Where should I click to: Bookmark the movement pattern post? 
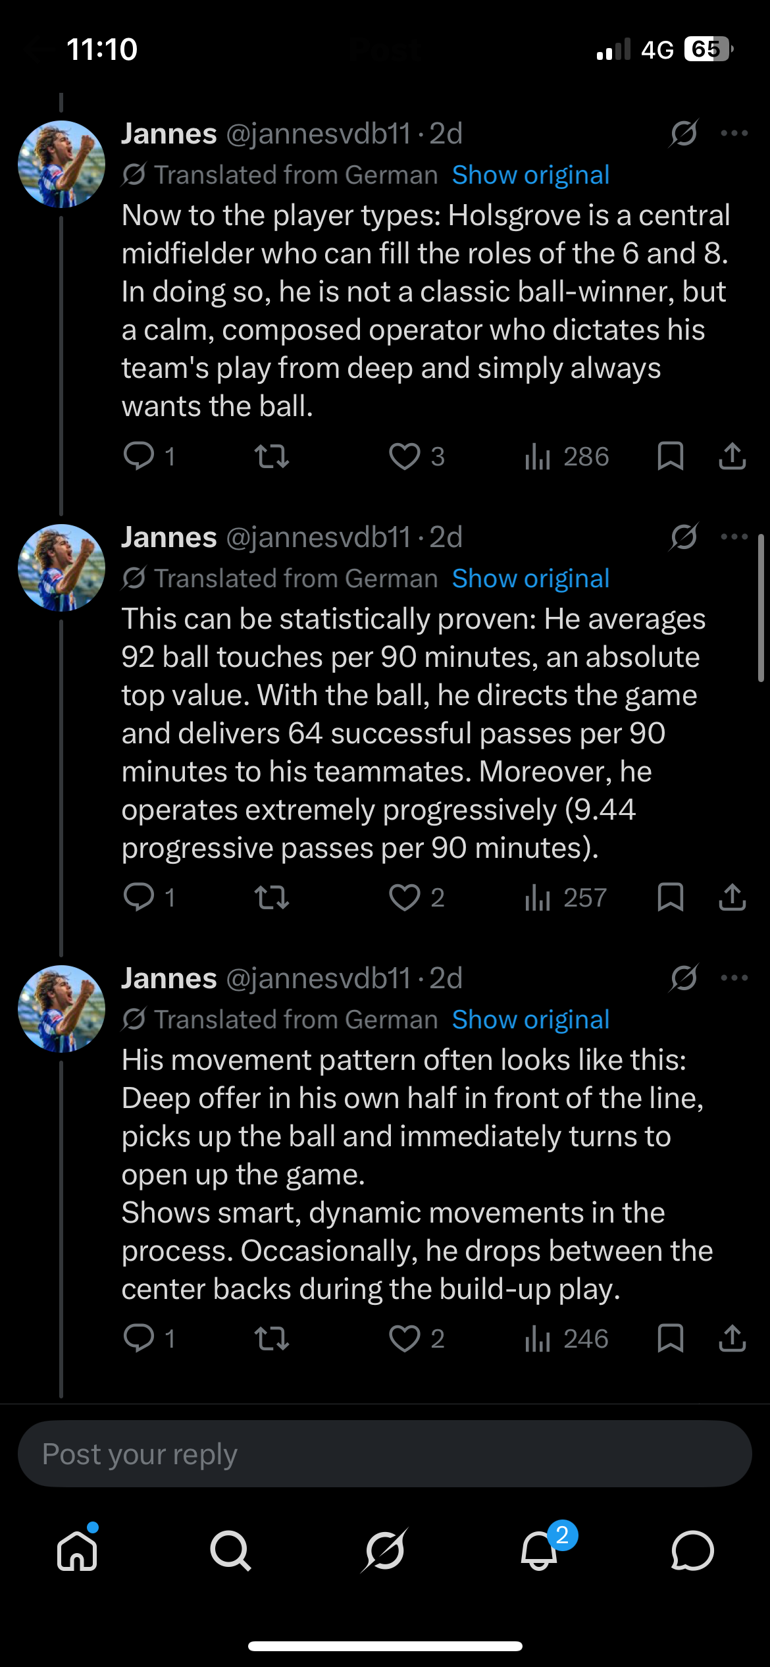pos(671,1338)
